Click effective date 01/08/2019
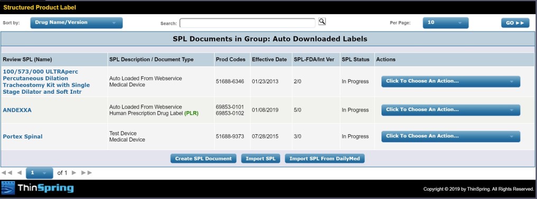 265,110
